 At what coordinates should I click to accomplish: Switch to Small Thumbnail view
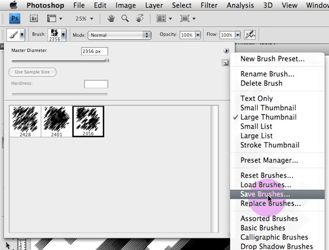[x=277, y=108]
